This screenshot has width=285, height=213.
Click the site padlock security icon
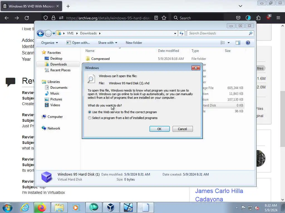click(x=53, y=18)
